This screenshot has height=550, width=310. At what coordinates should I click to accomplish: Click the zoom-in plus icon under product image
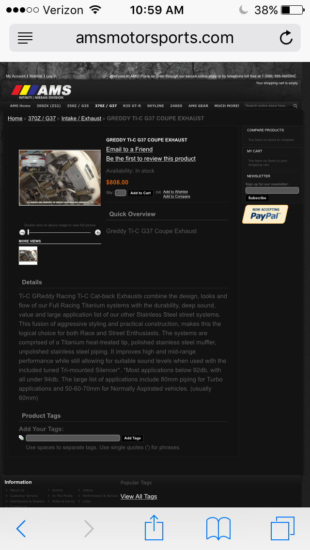[98, 232]
